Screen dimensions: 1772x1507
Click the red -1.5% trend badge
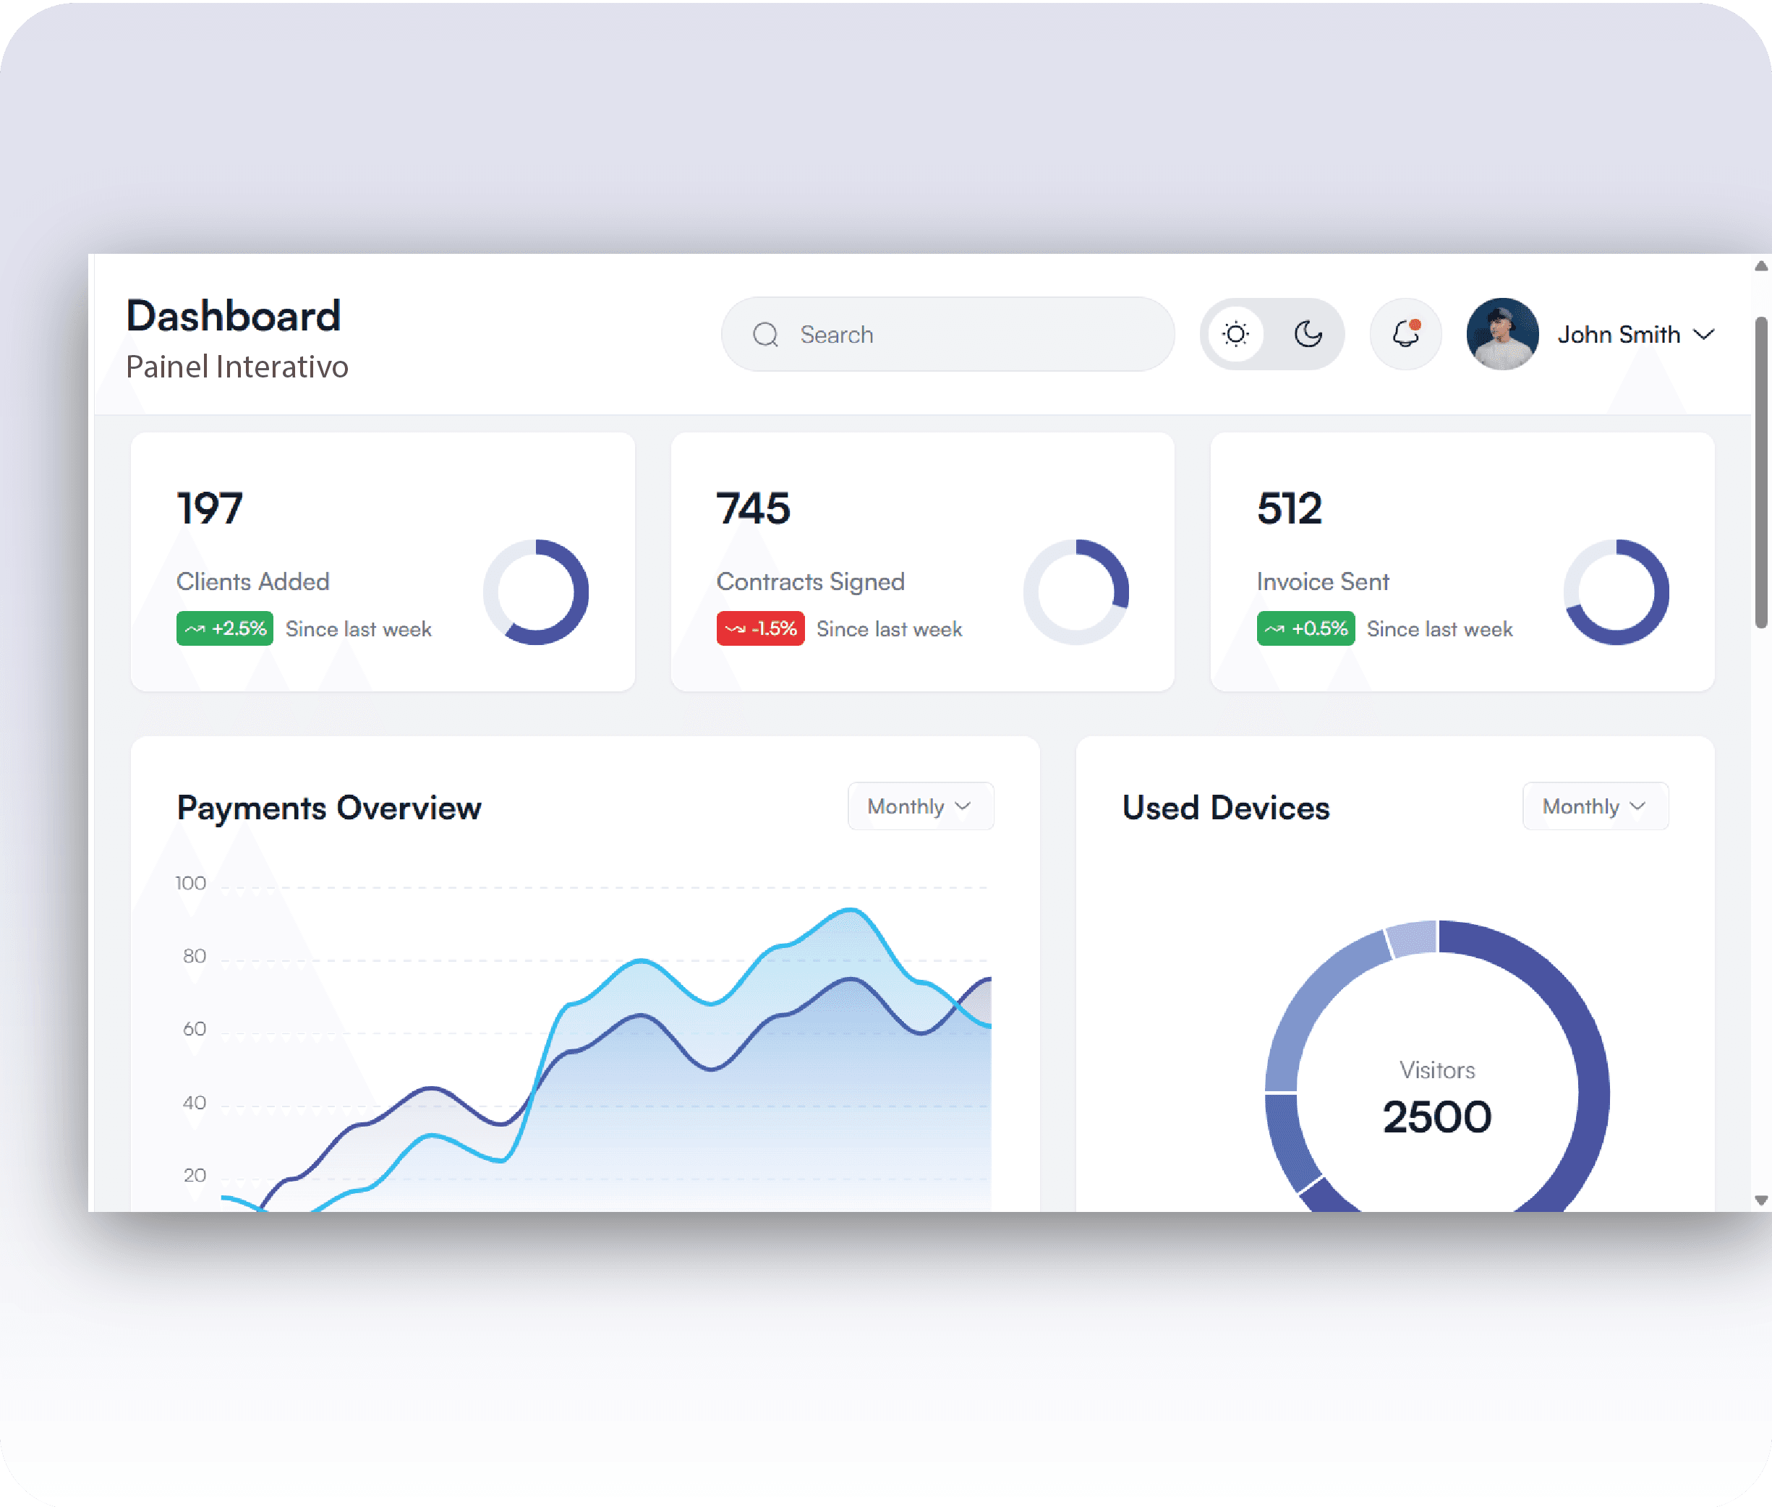(x=760, y=629)
